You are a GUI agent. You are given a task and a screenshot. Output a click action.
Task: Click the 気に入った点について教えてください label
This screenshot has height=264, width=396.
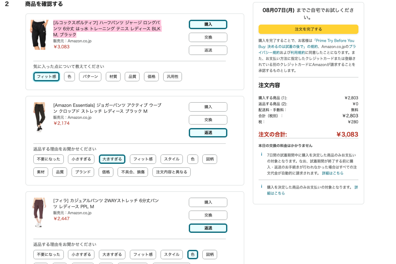click(69, 66)
